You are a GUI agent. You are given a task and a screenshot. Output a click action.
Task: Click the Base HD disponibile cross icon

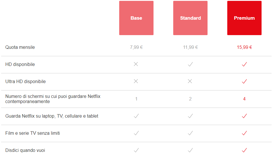136,64
